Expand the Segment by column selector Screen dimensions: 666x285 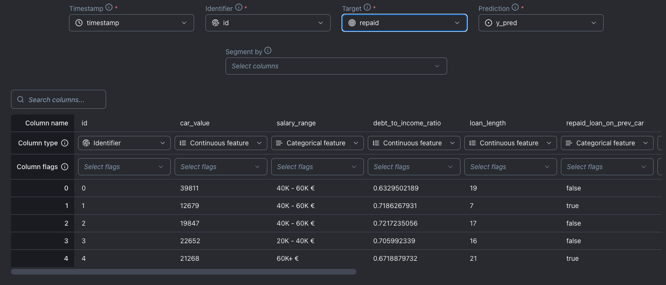(336, 66)
